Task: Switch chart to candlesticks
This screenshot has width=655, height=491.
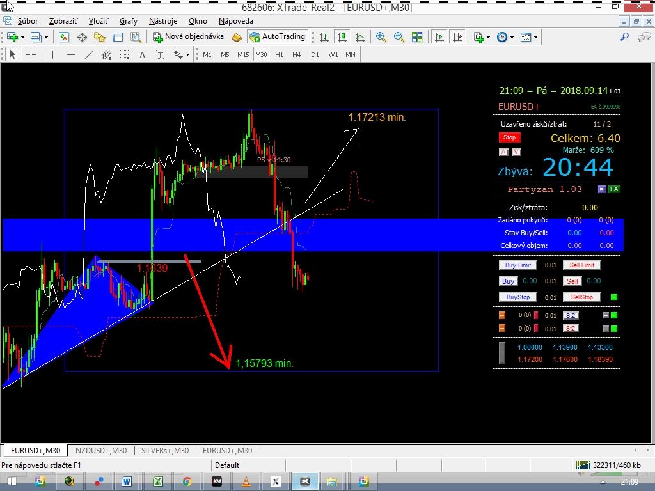Action: point(342,37)
